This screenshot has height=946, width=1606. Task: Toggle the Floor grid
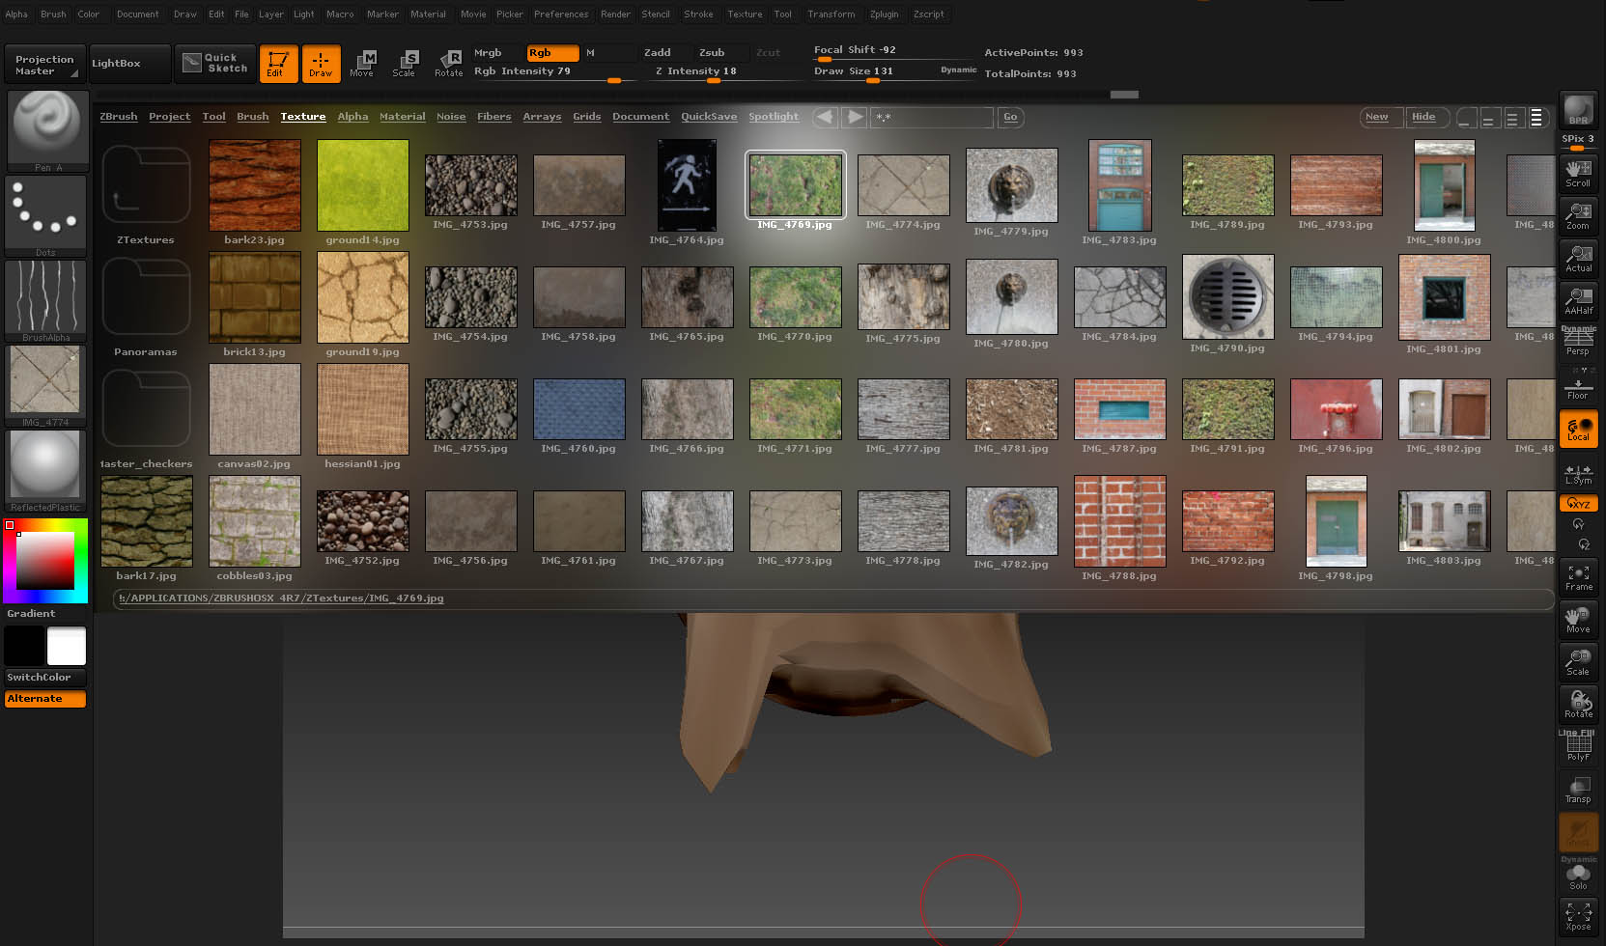(x=1578, y=386)
